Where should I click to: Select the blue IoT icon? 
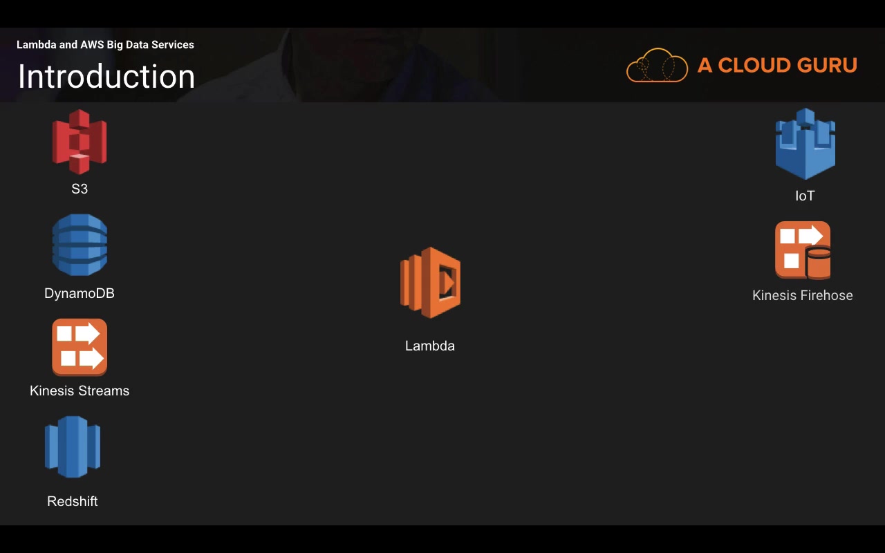(x=805, y=144)
